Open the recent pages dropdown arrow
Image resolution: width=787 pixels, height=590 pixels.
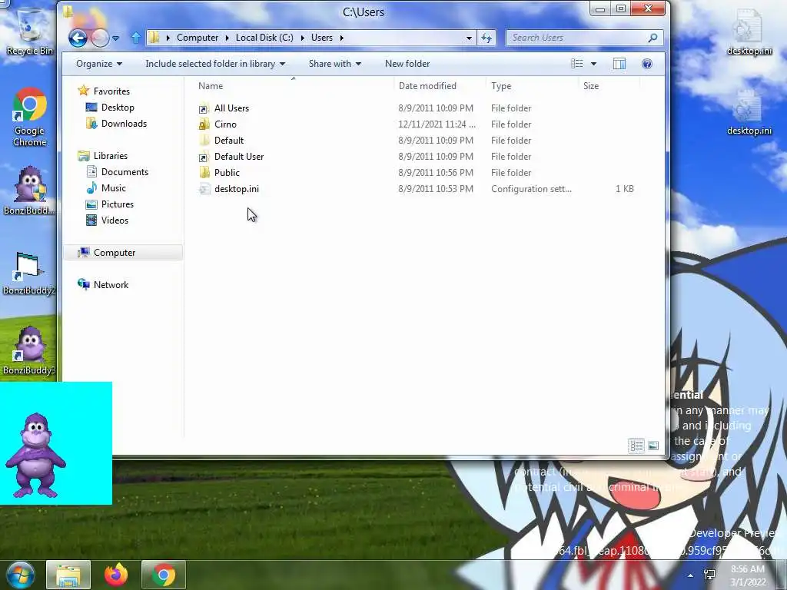pos(116,38)
